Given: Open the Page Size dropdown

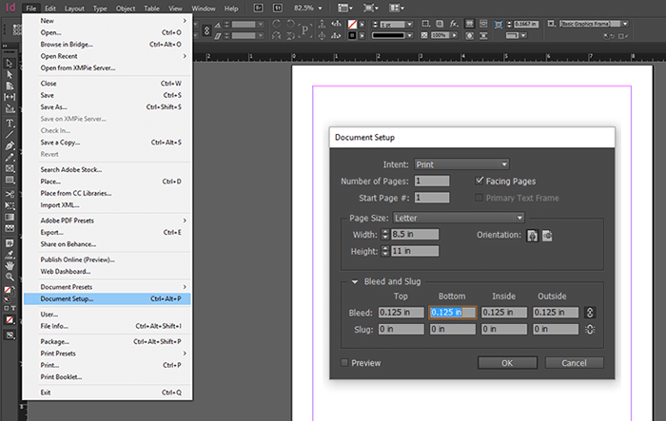Looking at the screenshot, I should click(x=459, y=219).
